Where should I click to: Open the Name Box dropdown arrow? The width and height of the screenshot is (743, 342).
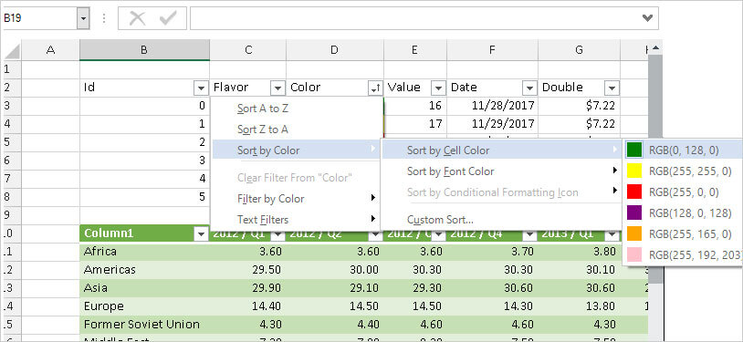coord(84,18)
